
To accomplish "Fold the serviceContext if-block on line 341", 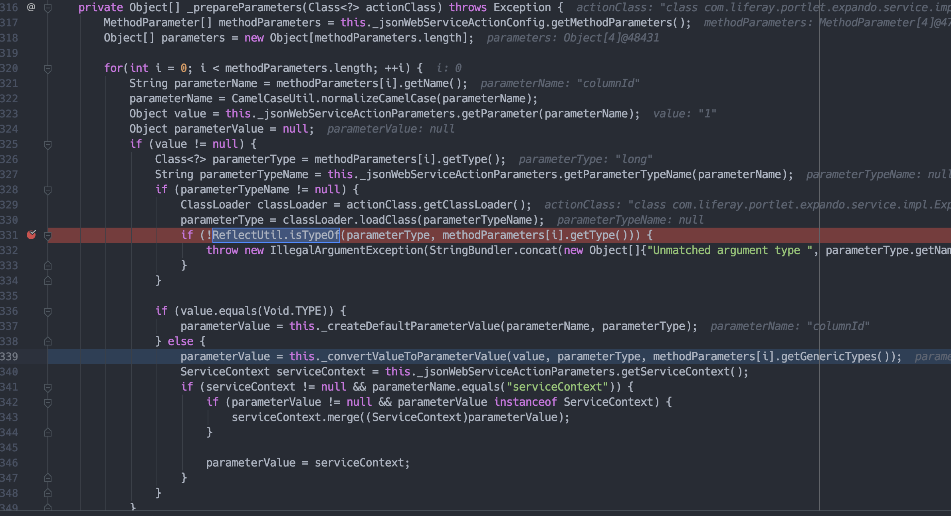I will coord(48,387).
